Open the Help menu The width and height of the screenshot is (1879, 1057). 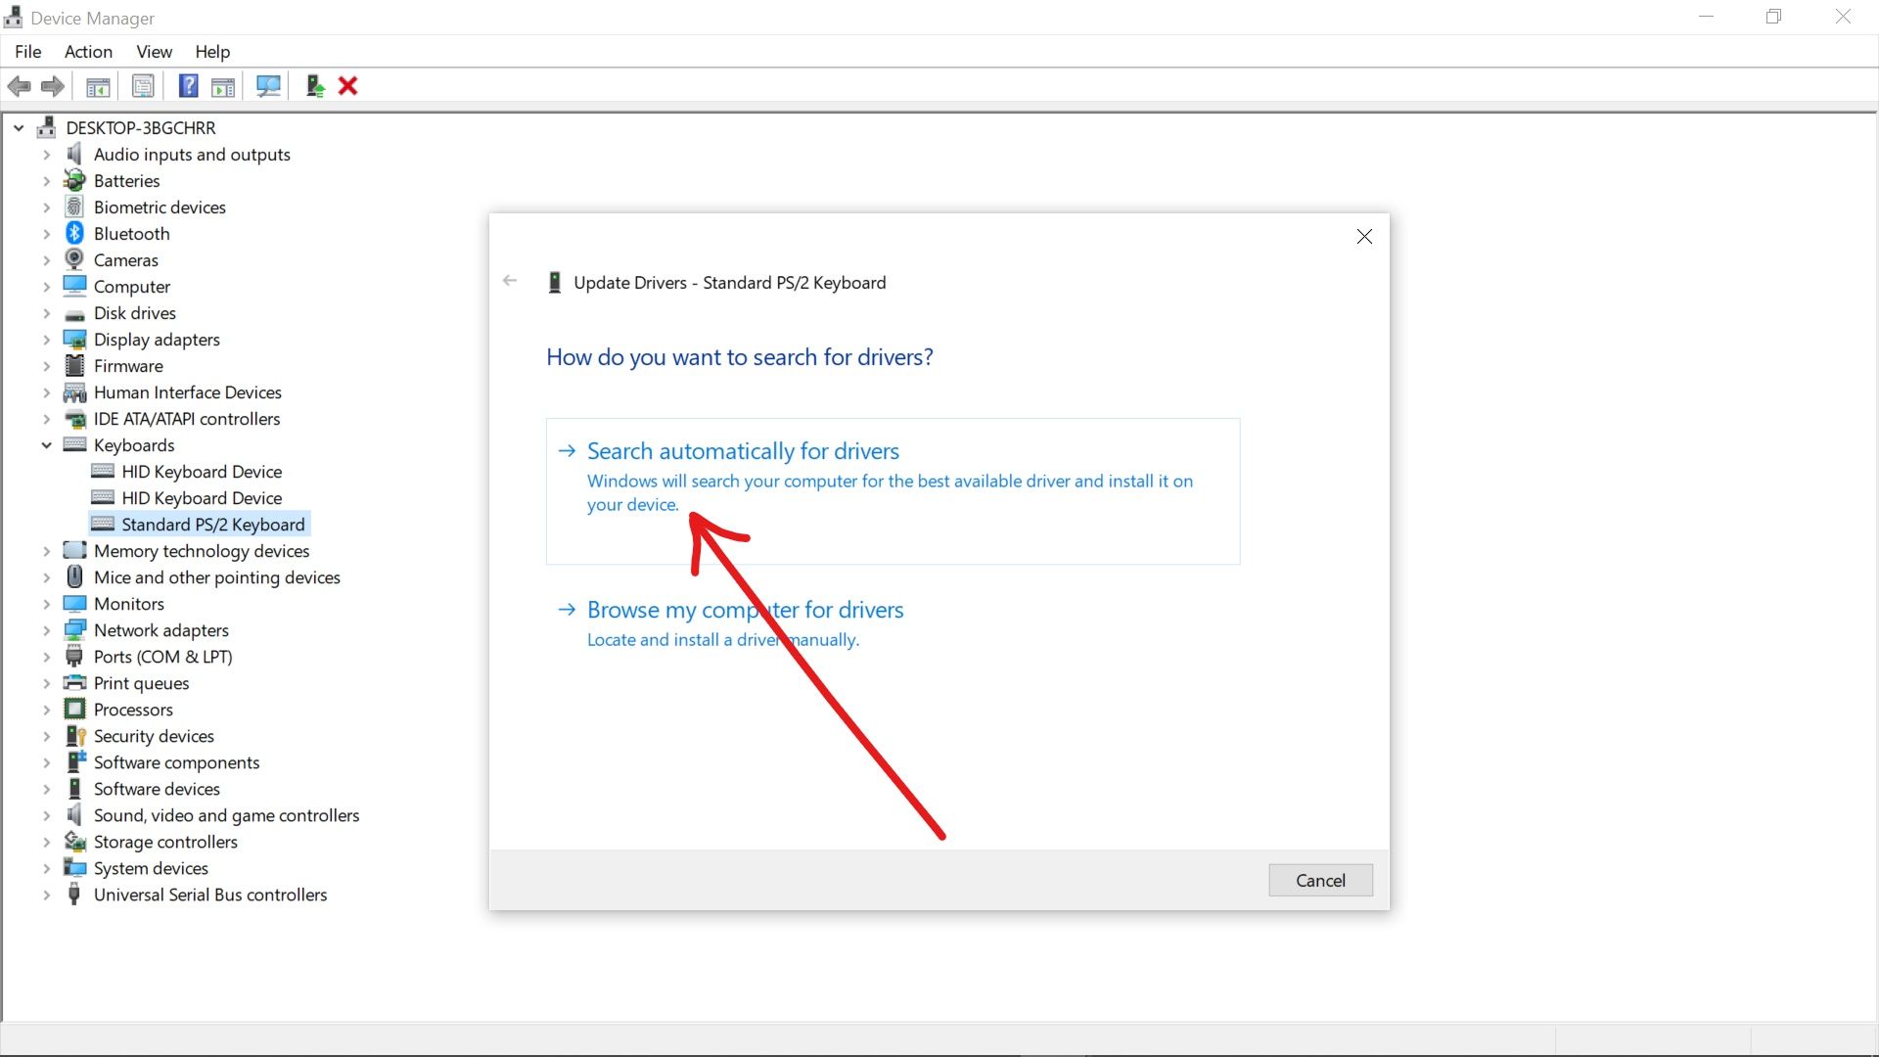point(212,51)
